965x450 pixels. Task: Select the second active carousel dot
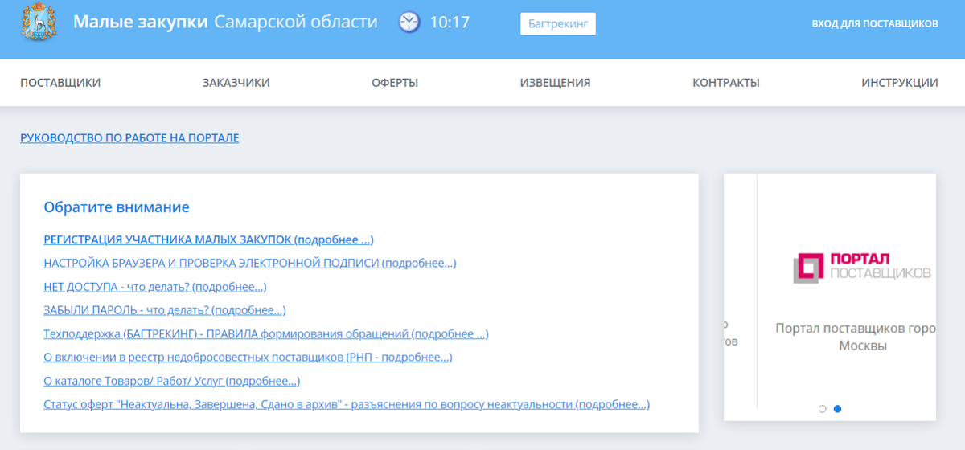tap(837, 409)
